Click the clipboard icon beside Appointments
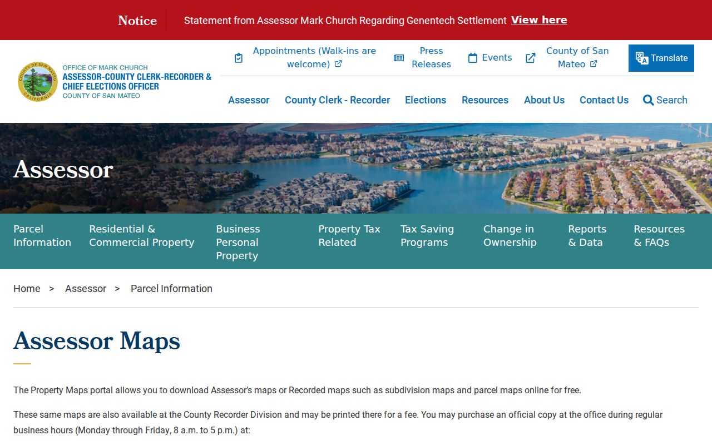Image resolution: width=712 pixels, height=445 pixels. tap(239, 58)
